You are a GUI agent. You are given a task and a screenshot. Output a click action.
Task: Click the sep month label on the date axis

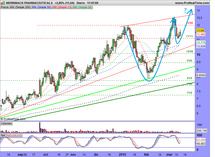tap(20, 155)
